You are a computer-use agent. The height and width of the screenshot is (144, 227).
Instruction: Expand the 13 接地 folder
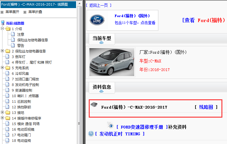click(2, 112)
